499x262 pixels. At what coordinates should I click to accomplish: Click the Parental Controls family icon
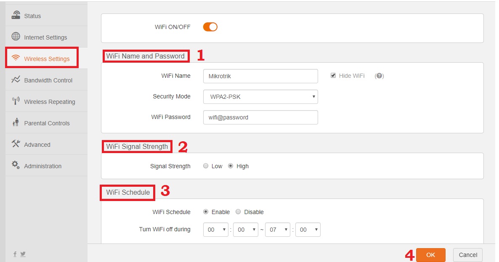(16, 122)
